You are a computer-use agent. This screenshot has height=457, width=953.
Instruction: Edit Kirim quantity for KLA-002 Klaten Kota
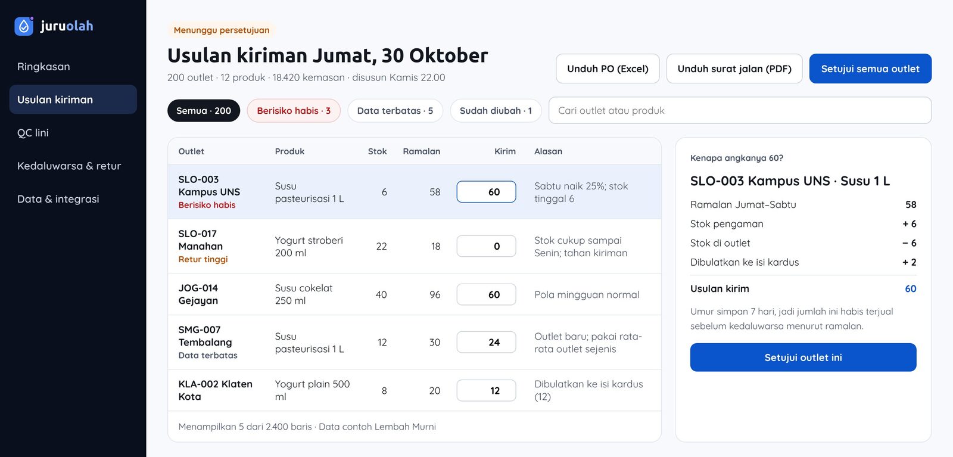point(486,390)
